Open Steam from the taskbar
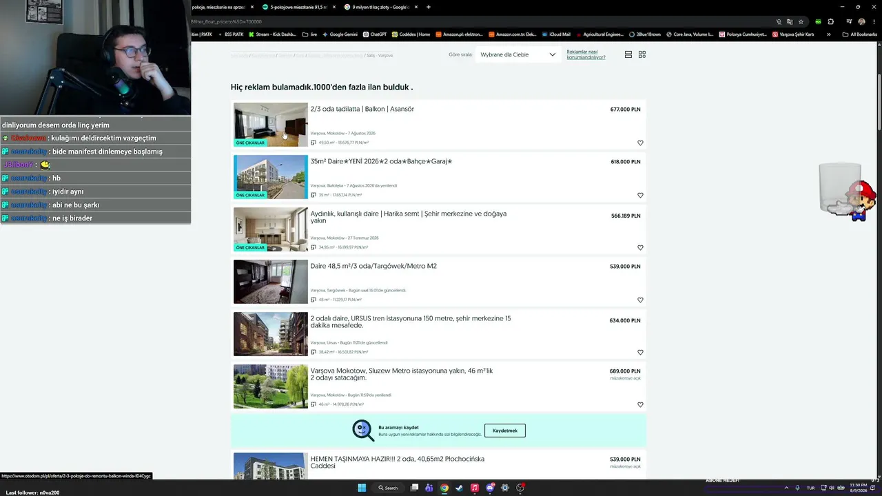 tap(460, 488)
